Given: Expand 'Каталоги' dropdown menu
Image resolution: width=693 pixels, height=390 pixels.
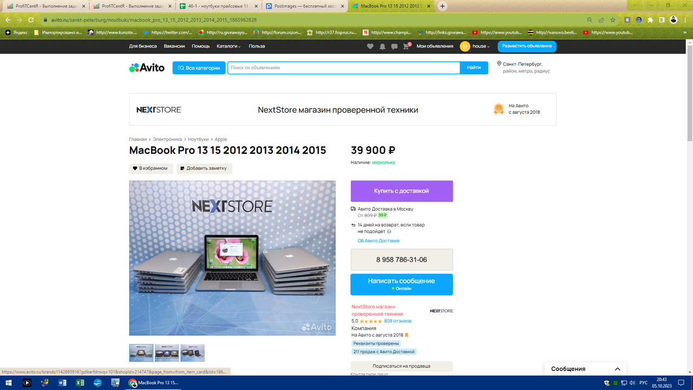Looking at the screenshot, I should pyautogui.click(x=228, y=47).
